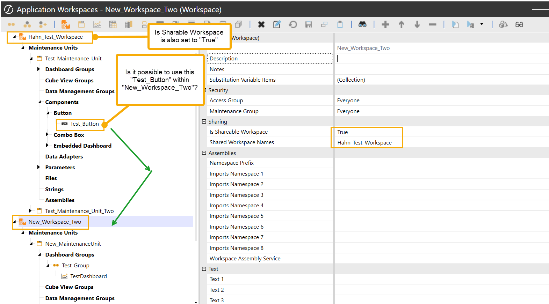549x304 pixels.
Task: Expand the Test_Maintenance_Unit_Two node
Action: 30,211
